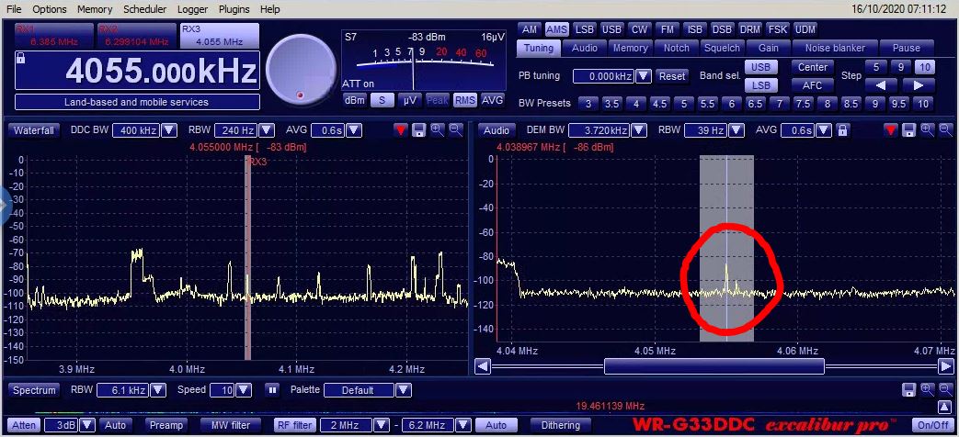Click the red marker triangle in the audio panel

890,130
